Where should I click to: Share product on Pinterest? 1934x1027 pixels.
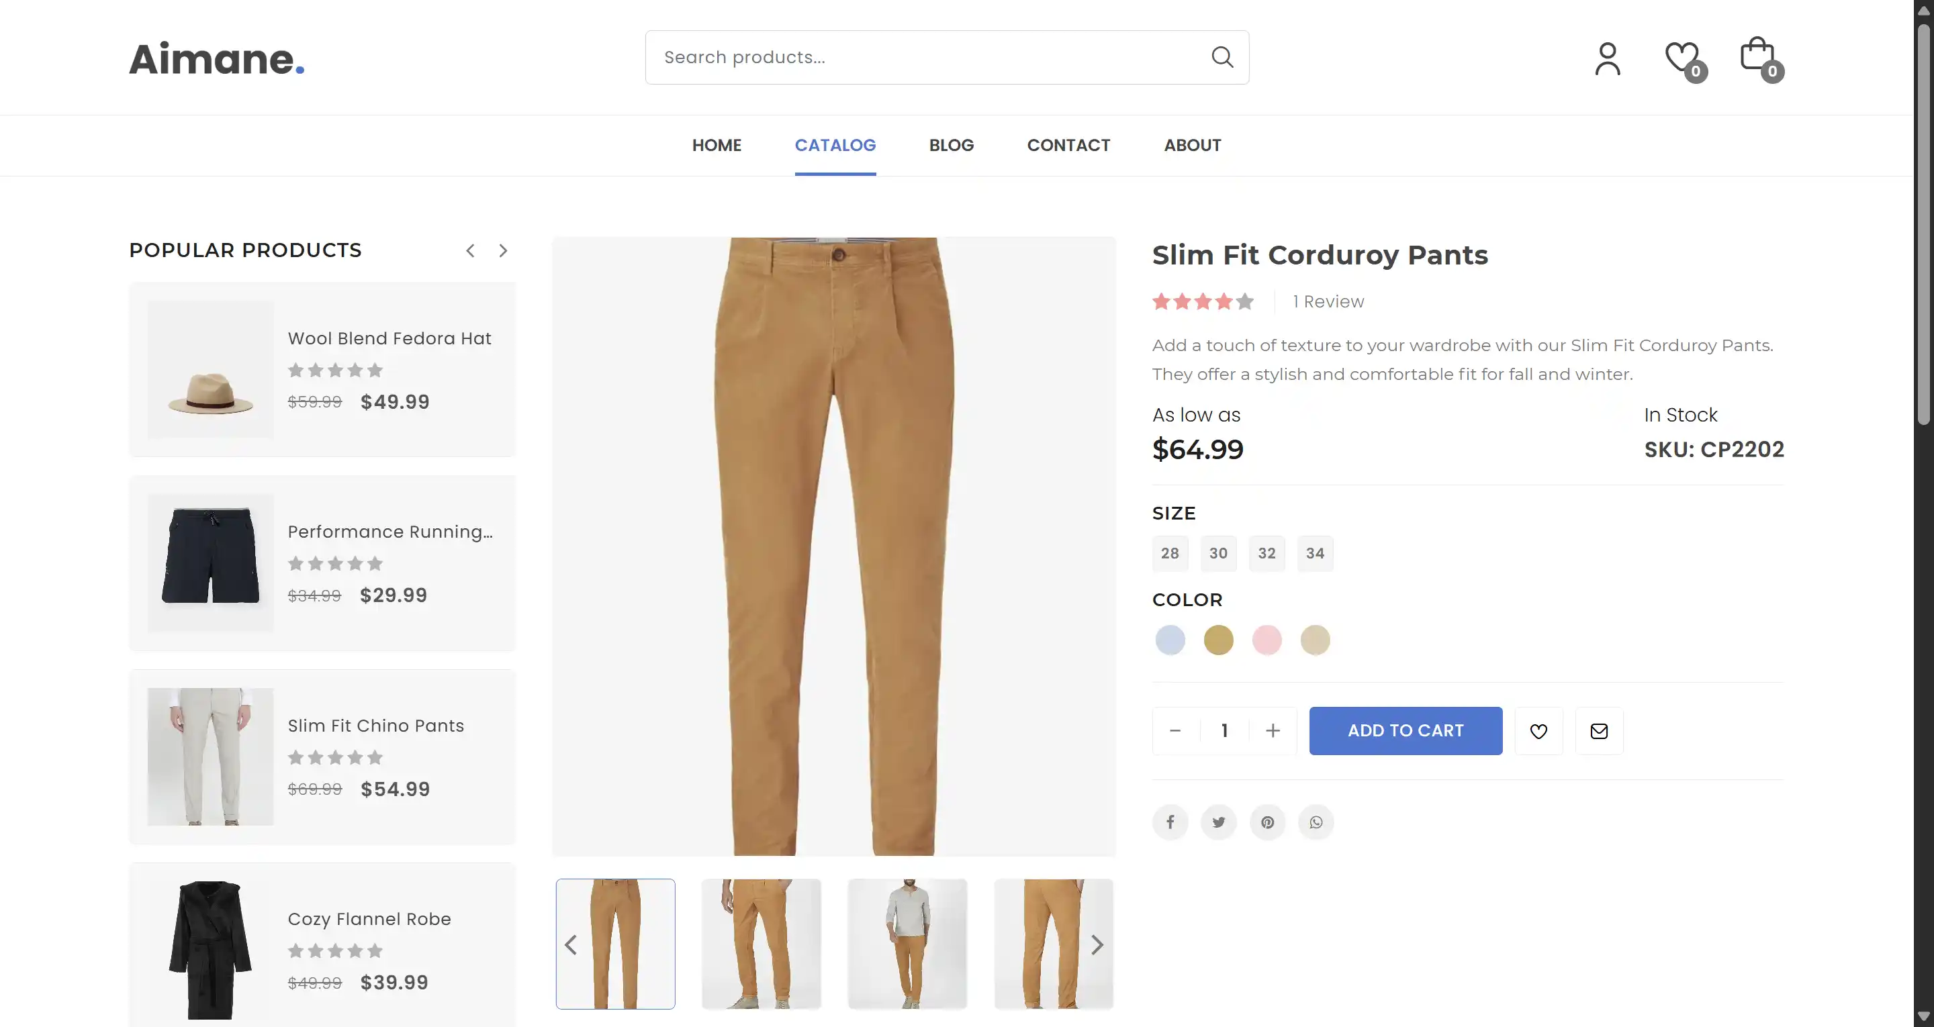[1267, 822]
